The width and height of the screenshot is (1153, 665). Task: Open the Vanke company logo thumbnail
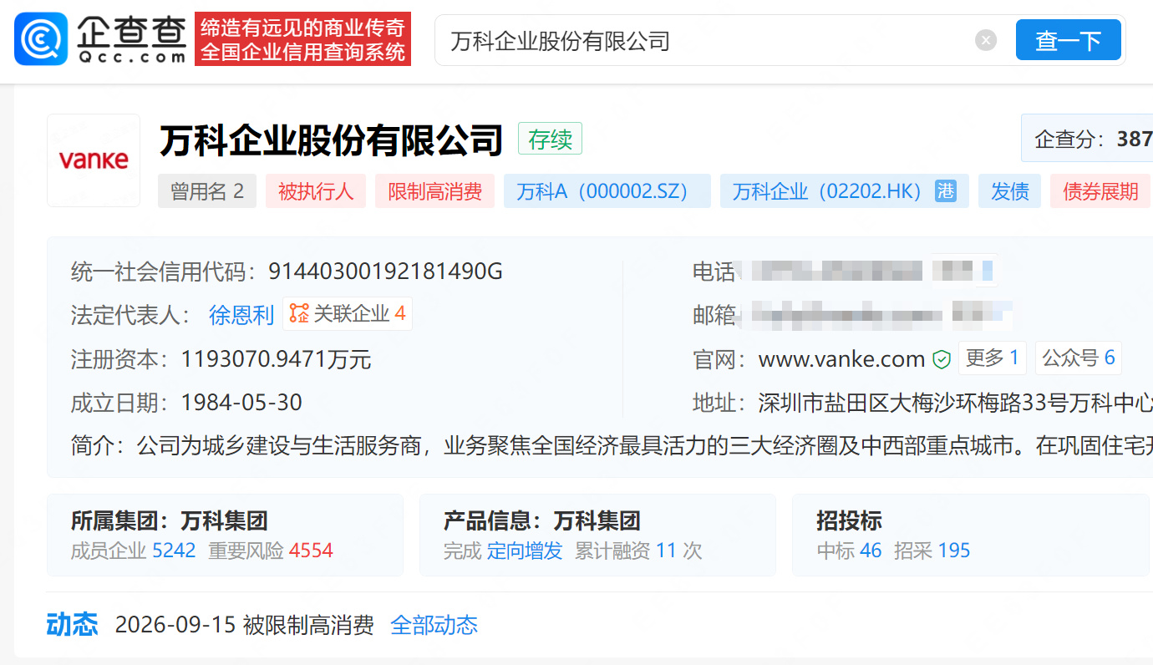(94, 160)
